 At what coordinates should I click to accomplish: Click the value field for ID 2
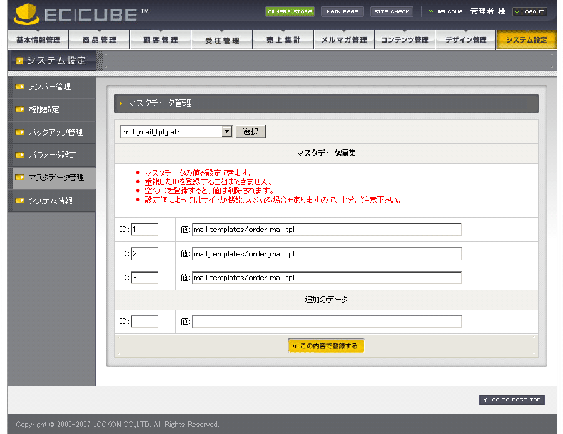pyautogui.click(x=327, y=254)
